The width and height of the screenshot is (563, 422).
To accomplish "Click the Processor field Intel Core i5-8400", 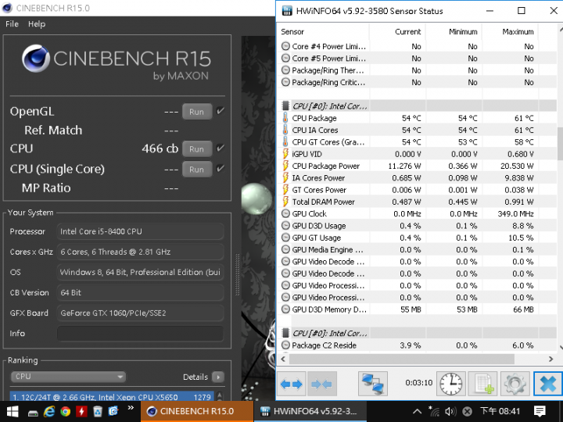I will (x=141, y=231).
